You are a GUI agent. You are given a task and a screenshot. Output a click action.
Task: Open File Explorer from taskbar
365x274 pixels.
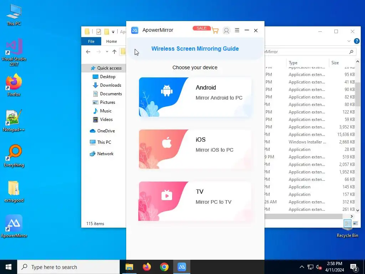[129, 267]
